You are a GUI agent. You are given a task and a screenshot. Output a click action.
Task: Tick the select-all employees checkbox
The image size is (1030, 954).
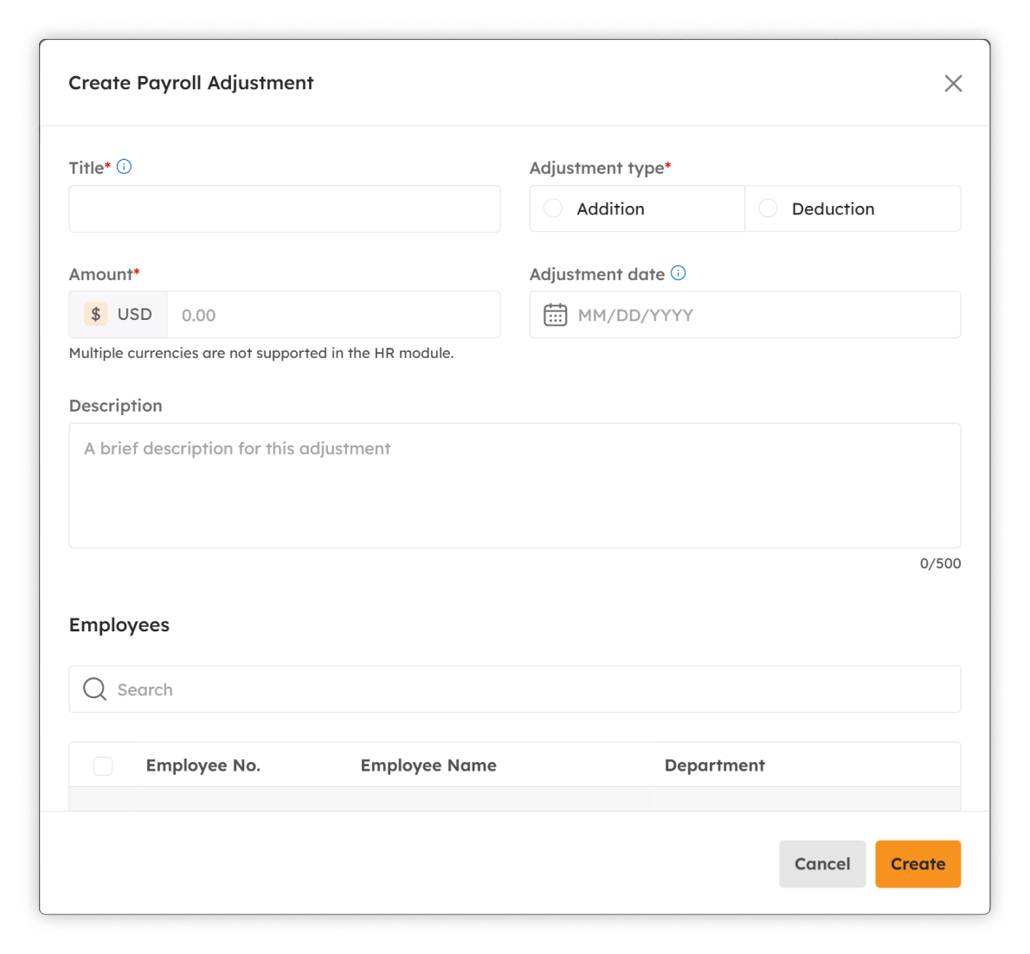[103, 765]
